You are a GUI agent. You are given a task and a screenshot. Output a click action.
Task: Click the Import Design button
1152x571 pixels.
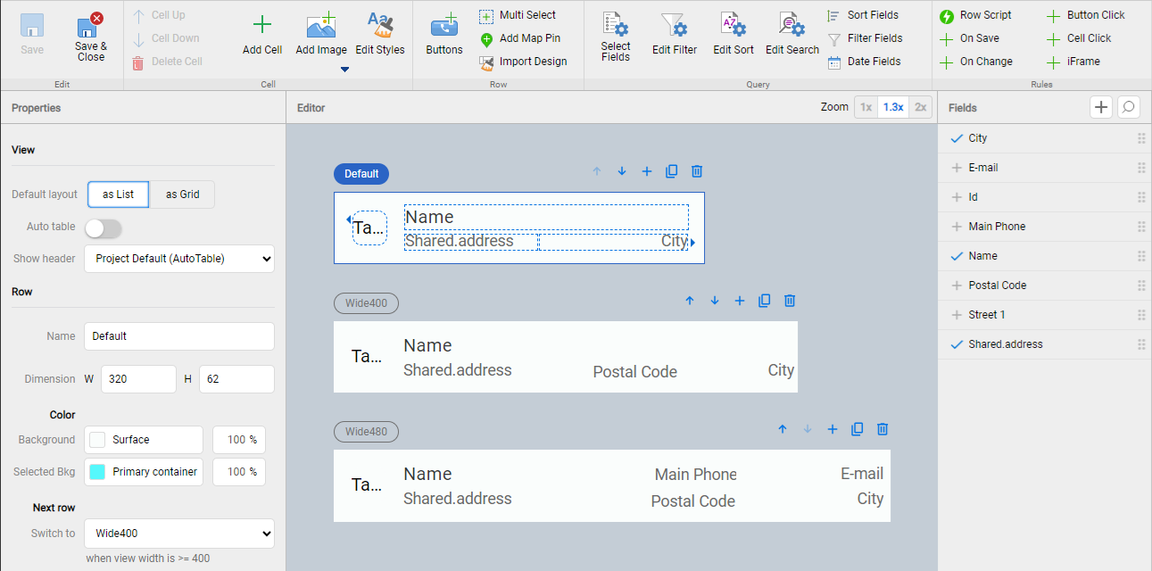[524, 62]
